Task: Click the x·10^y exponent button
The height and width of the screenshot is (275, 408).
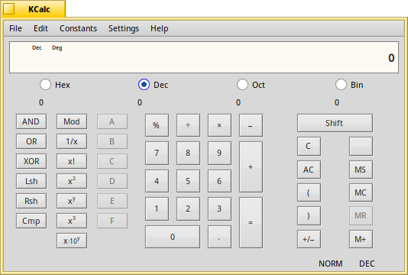Action: pos(72,241)
